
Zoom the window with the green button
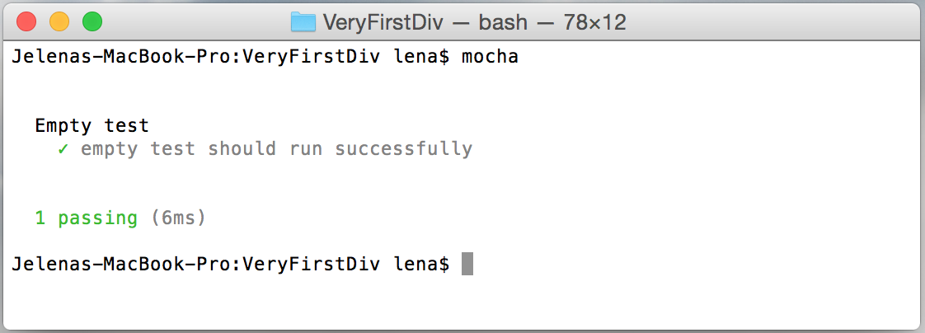tap(92, 22)
